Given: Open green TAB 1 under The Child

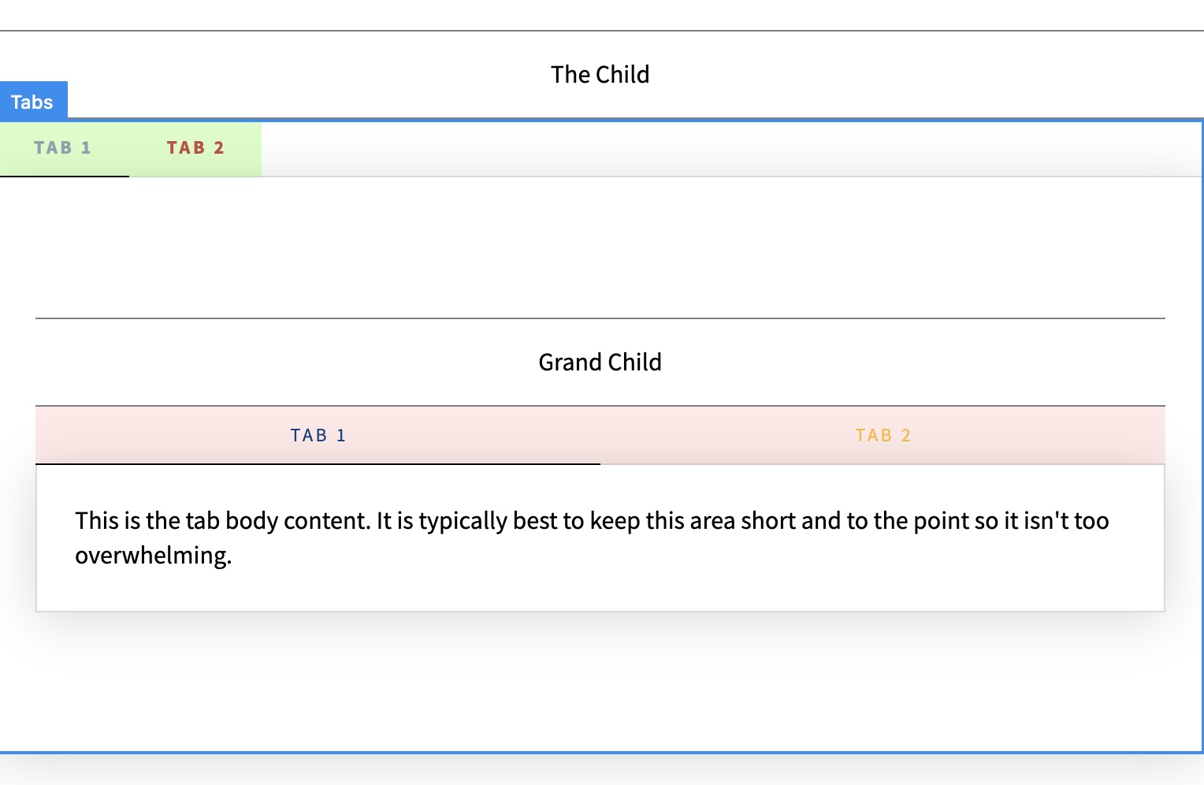Looking at the screenshot, I should pyautogui.click(x=64, y=148).
